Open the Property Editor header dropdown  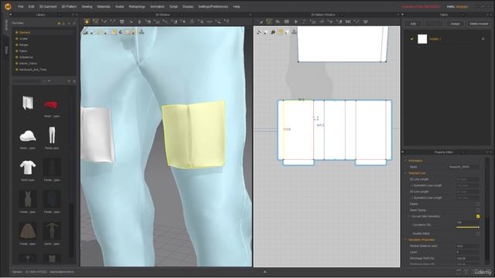[x=463, y=152]
